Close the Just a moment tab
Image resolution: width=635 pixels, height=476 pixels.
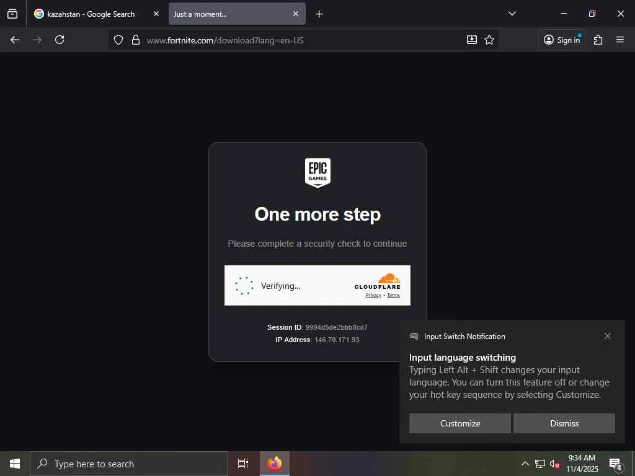(x=296, y=14)
